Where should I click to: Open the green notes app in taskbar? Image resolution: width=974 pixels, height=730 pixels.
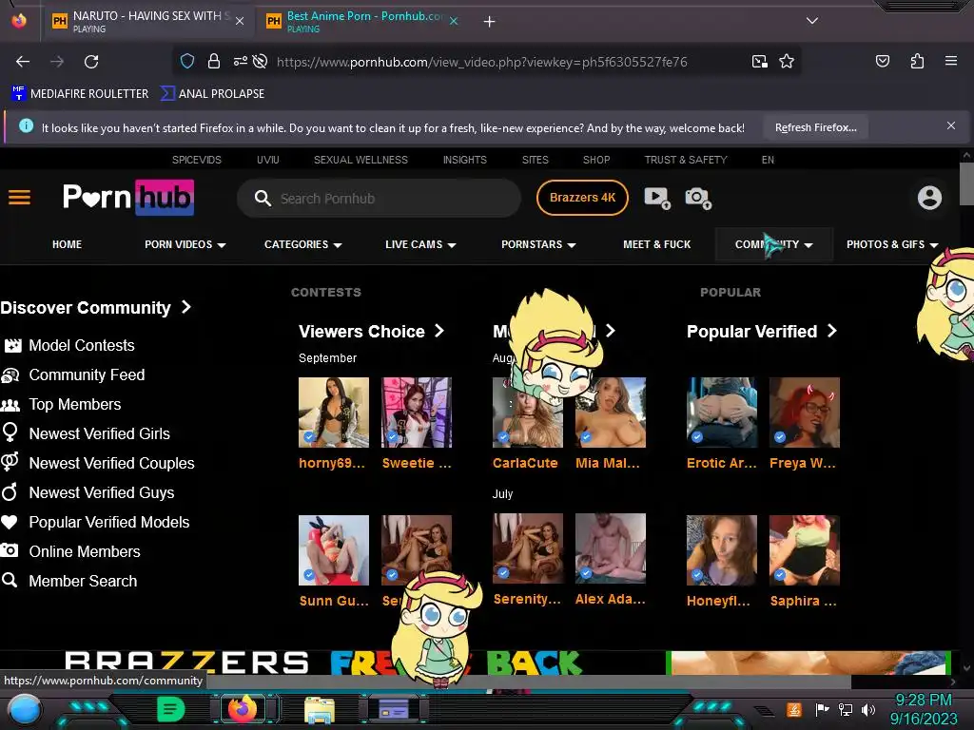[x=171, y=709]
